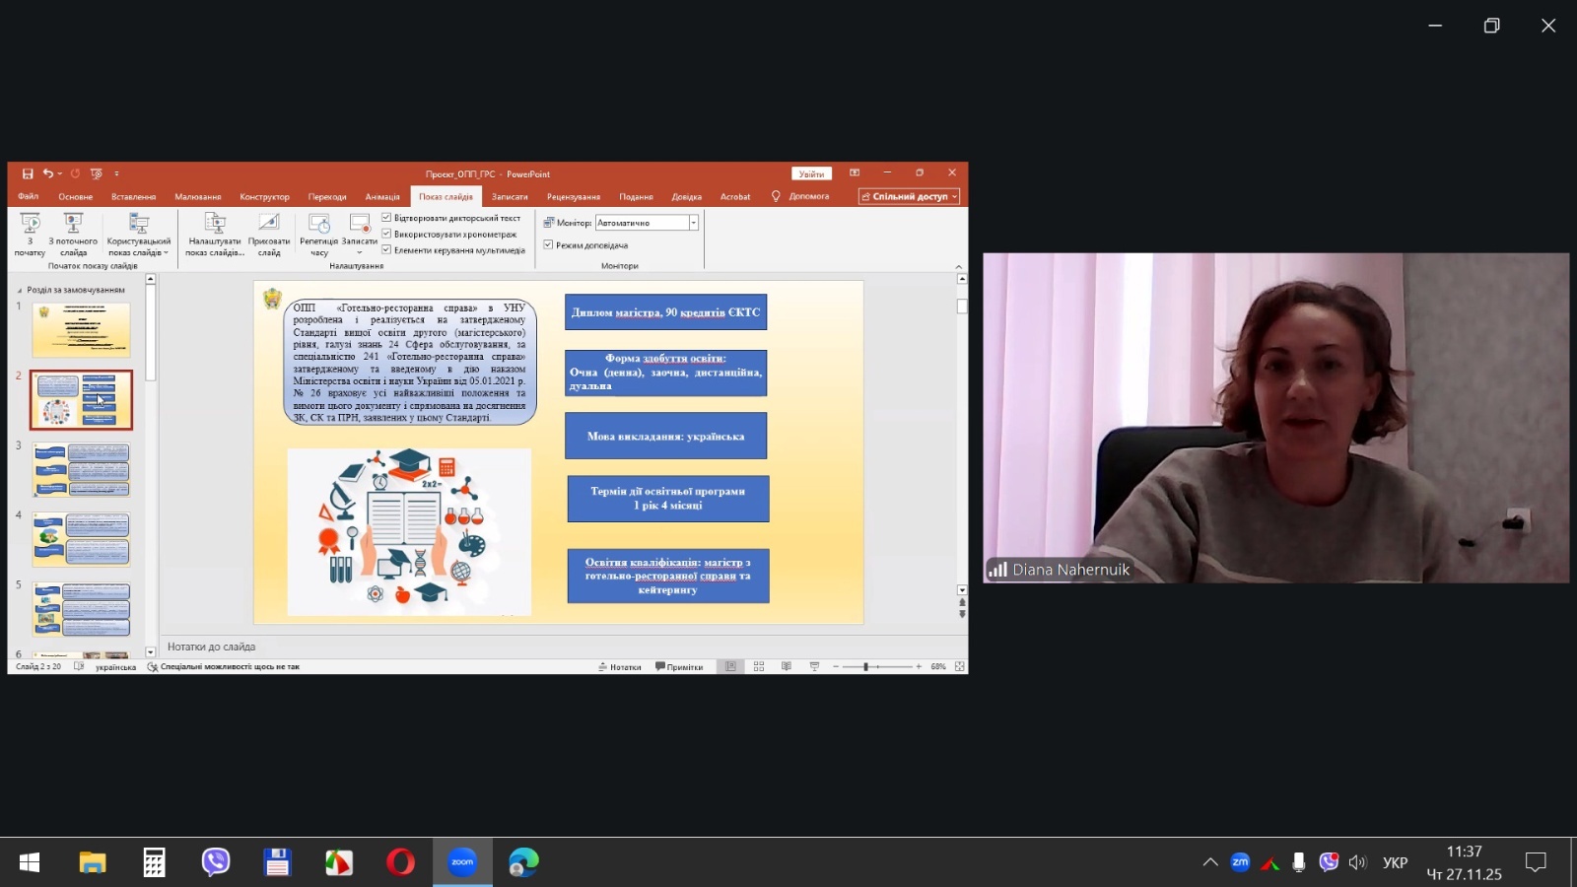This screenshot has height=887, width=1577.
Task: Click the Спільний доступ share button
Action: tap(909, 197)
